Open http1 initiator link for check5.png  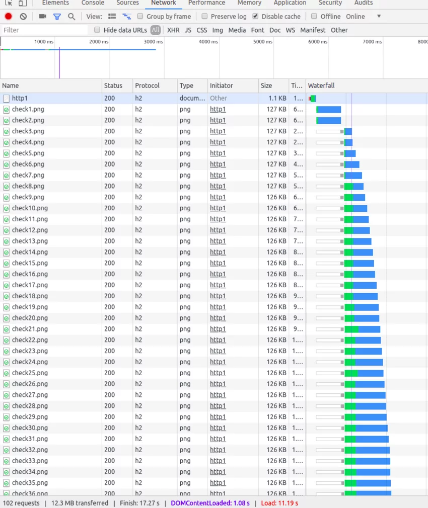pyautogui.click(x=218, y=153)
